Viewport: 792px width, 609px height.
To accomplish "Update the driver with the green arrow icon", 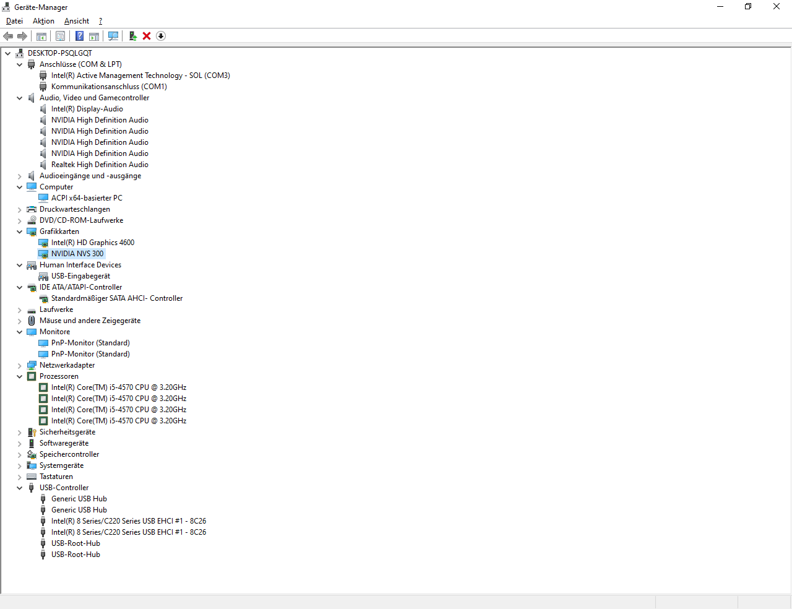I will [x=132, y=36].
